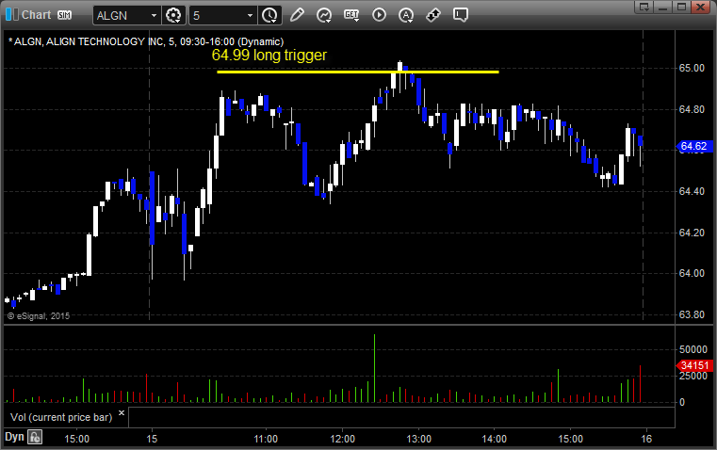Image resolution: width=717 pixels, height=450 pixels.
Task: Click the Chart window title
Action: coord(36,15)
